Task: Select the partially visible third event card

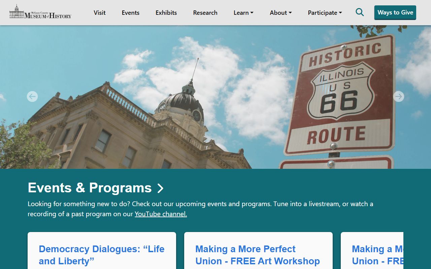Action: point(372,251)
